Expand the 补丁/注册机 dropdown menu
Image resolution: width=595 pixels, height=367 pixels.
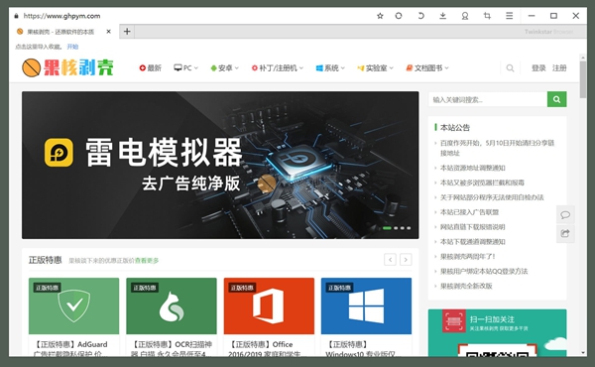coord(278,67)
